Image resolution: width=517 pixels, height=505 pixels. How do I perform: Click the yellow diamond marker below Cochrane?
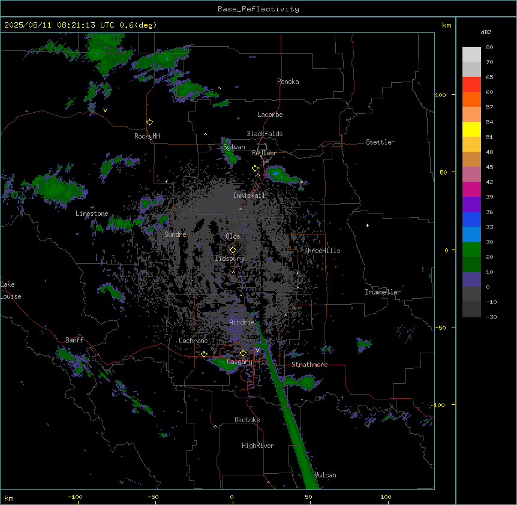204,354
